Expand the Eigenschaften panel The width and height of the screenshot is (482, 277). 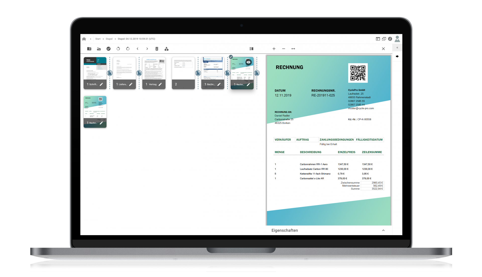click(x=383, y=230)
